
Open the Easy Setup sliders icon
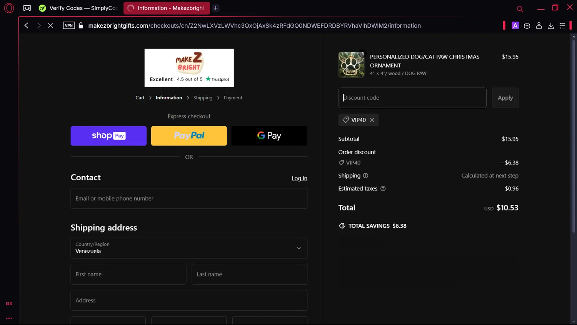coord(562,25)
